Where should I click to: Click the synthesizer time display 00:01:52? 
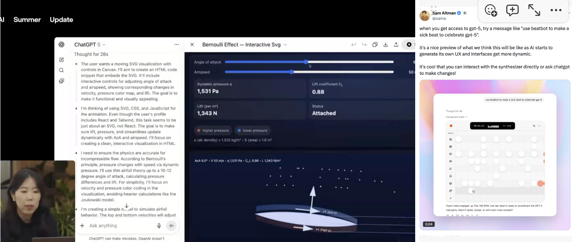[478, 126]
